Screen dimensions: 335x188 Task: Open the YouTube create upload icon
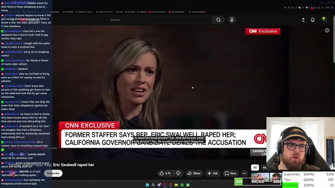point(303,20)
